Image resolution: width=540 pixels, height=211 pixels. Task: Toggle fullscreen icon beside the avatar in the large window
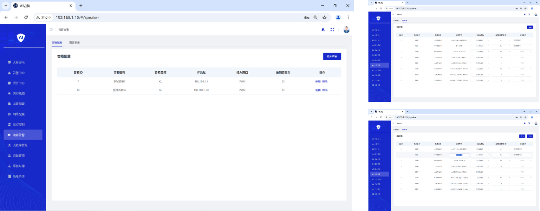pos(332,29)
